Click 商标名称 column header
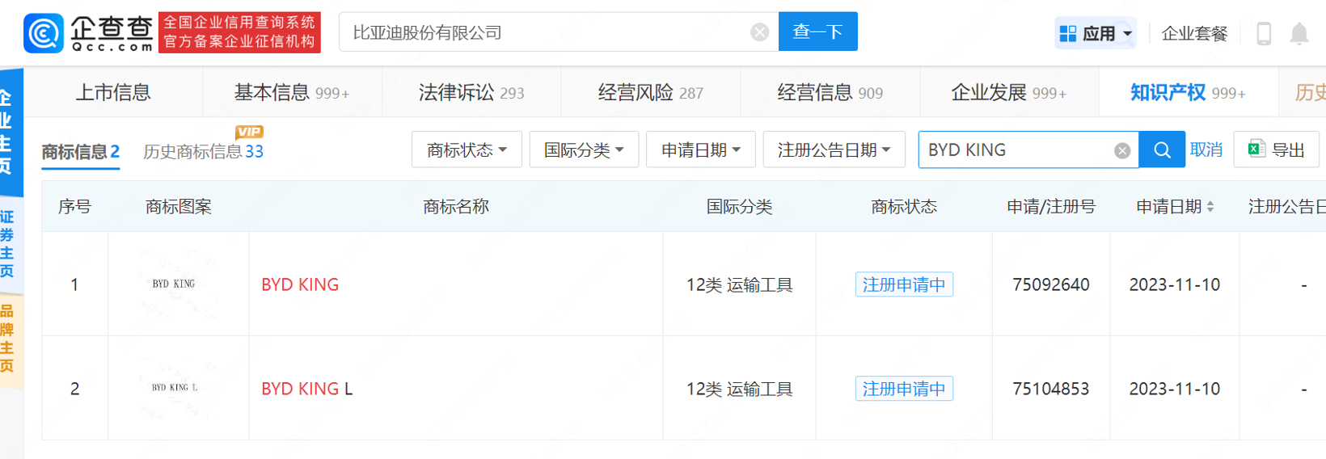 (456, 207)
